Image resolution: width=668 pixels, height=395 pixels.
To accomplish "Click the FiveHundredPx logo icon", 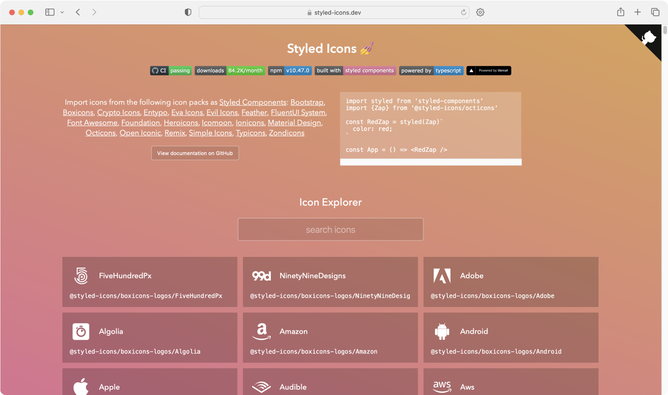I will pos(81,276).
